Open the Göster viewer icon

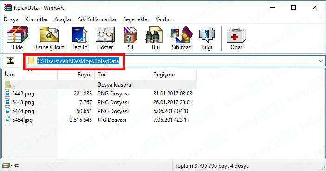[105, 35]
